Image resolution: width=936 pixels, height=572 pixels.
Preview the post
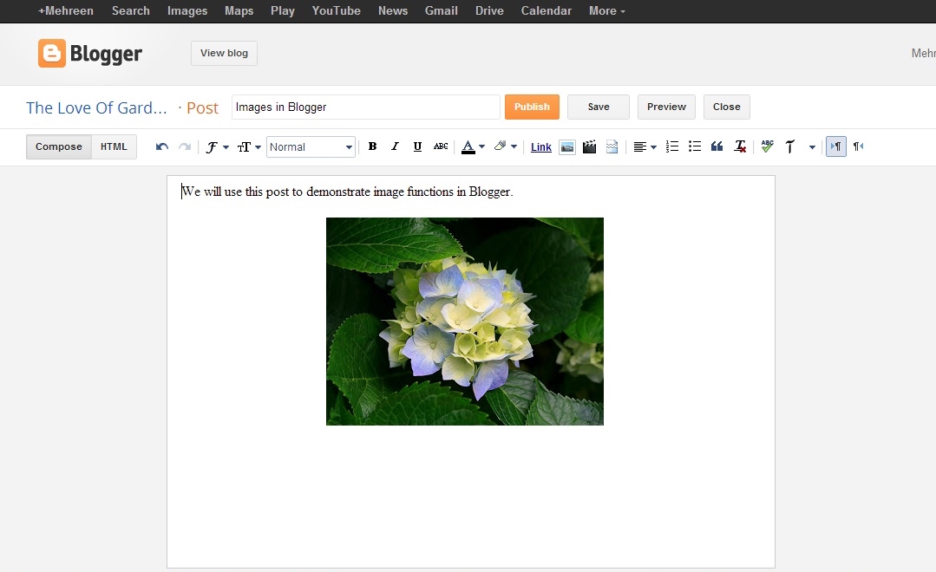tap(666, 107)
